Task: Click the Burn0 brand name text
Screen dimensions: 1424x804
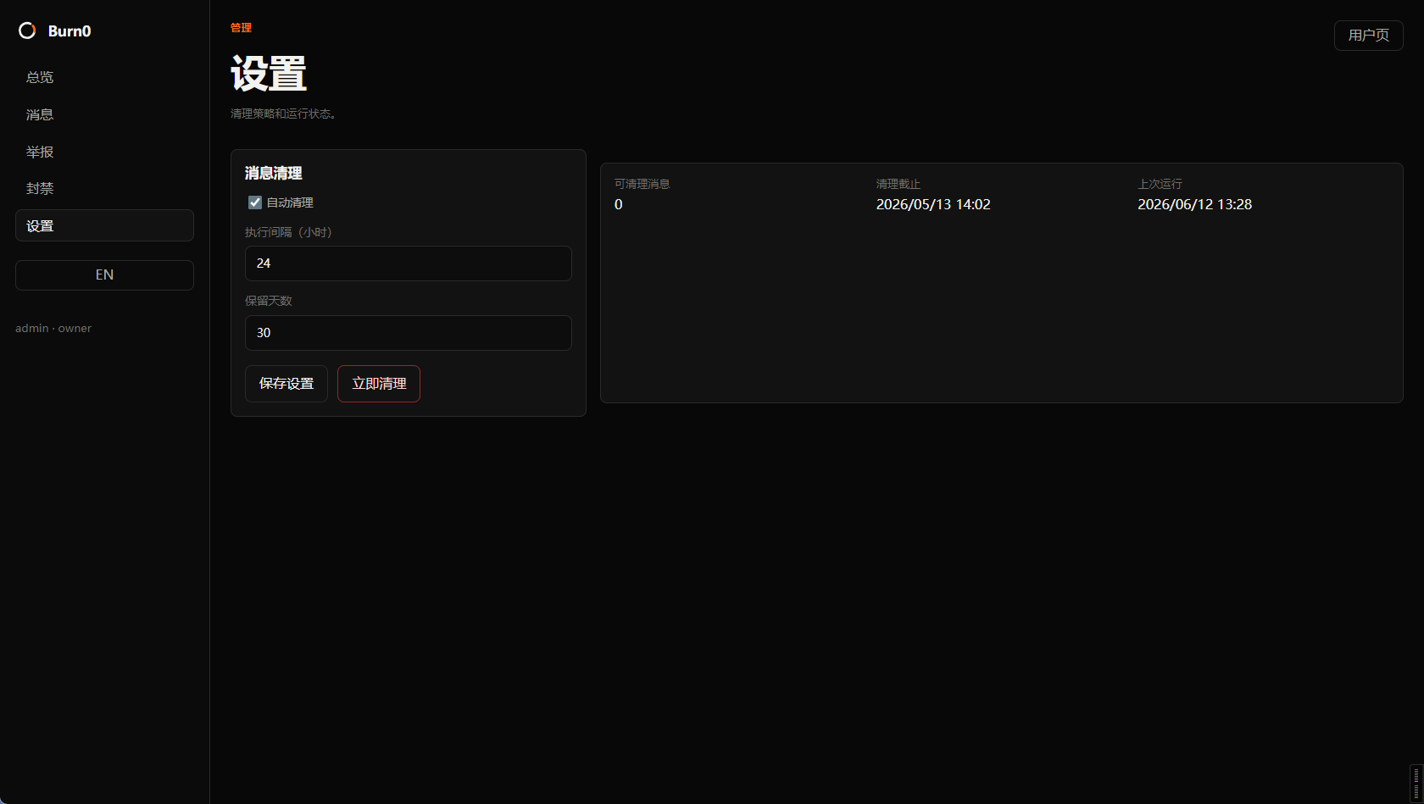Action: [70, 31]
